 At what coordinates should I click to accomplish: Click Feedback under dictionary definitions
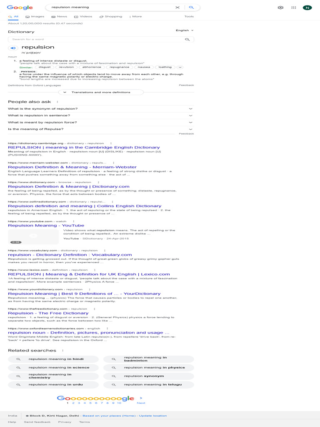[186, 85]
